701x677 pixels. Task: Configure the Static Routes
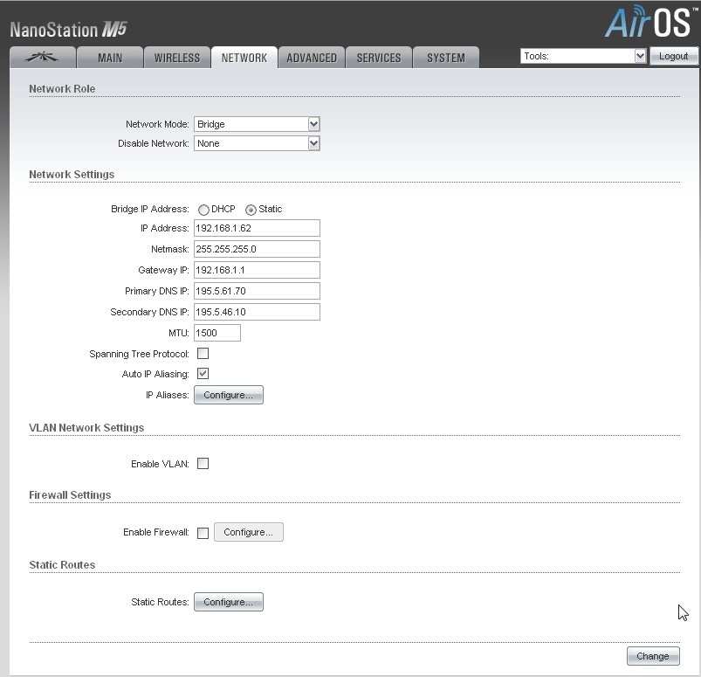[x=228, y=602]
